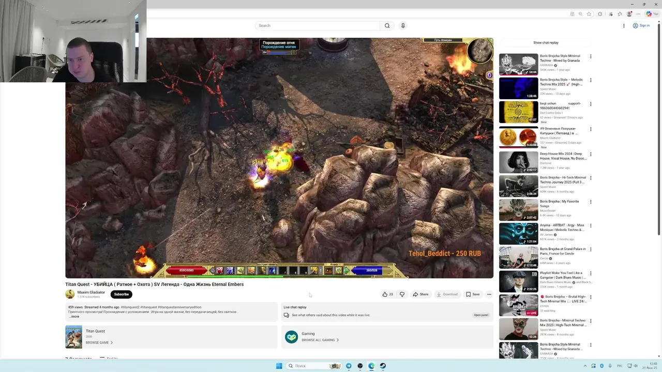Image resolution: width=662 pixels, height=372 pixels.
Task: Open Dark Blues Gangster playlist thumbnail
Action: click(518, 282)
